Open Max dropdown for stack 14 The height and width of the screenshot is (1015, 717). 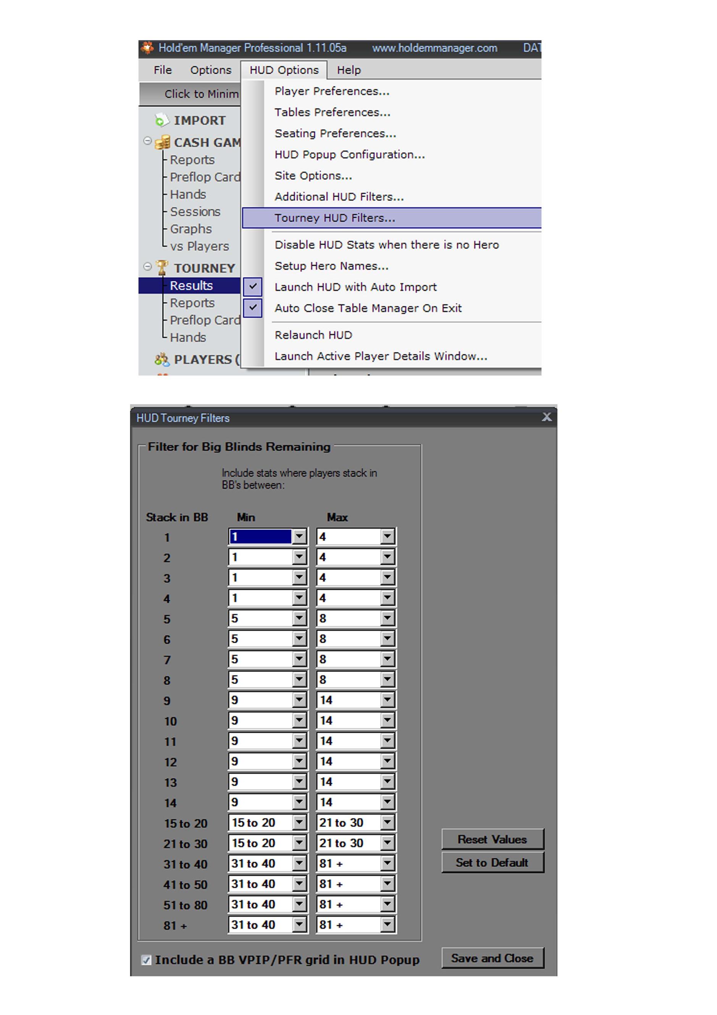point(387,802)
